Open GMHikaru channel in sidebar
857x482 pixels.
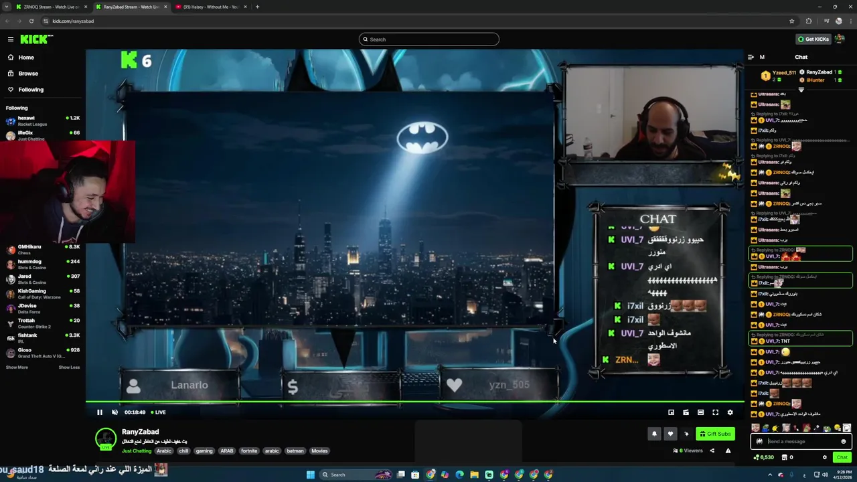42,250
